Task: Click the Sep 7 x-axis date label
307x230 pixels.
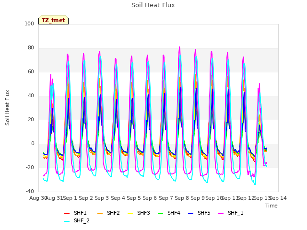Action: (166, 198)
